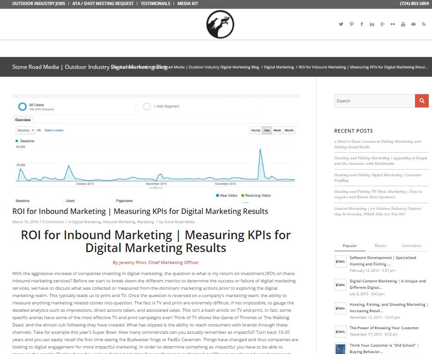Open Digital Content Marketing A Unique post
Screen dimensions: 432x354
point(387,284)
